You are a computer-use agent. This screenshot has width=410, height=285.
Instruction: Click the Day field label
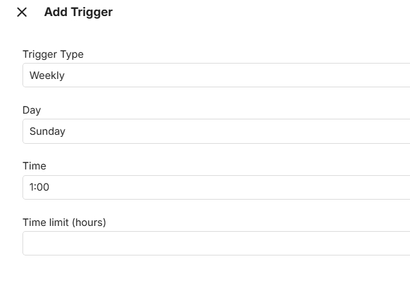coord(31,110)
